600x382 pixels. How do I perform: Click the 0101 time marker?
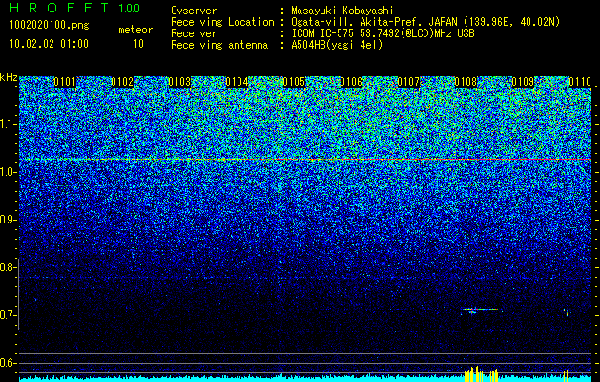point(65,82)
